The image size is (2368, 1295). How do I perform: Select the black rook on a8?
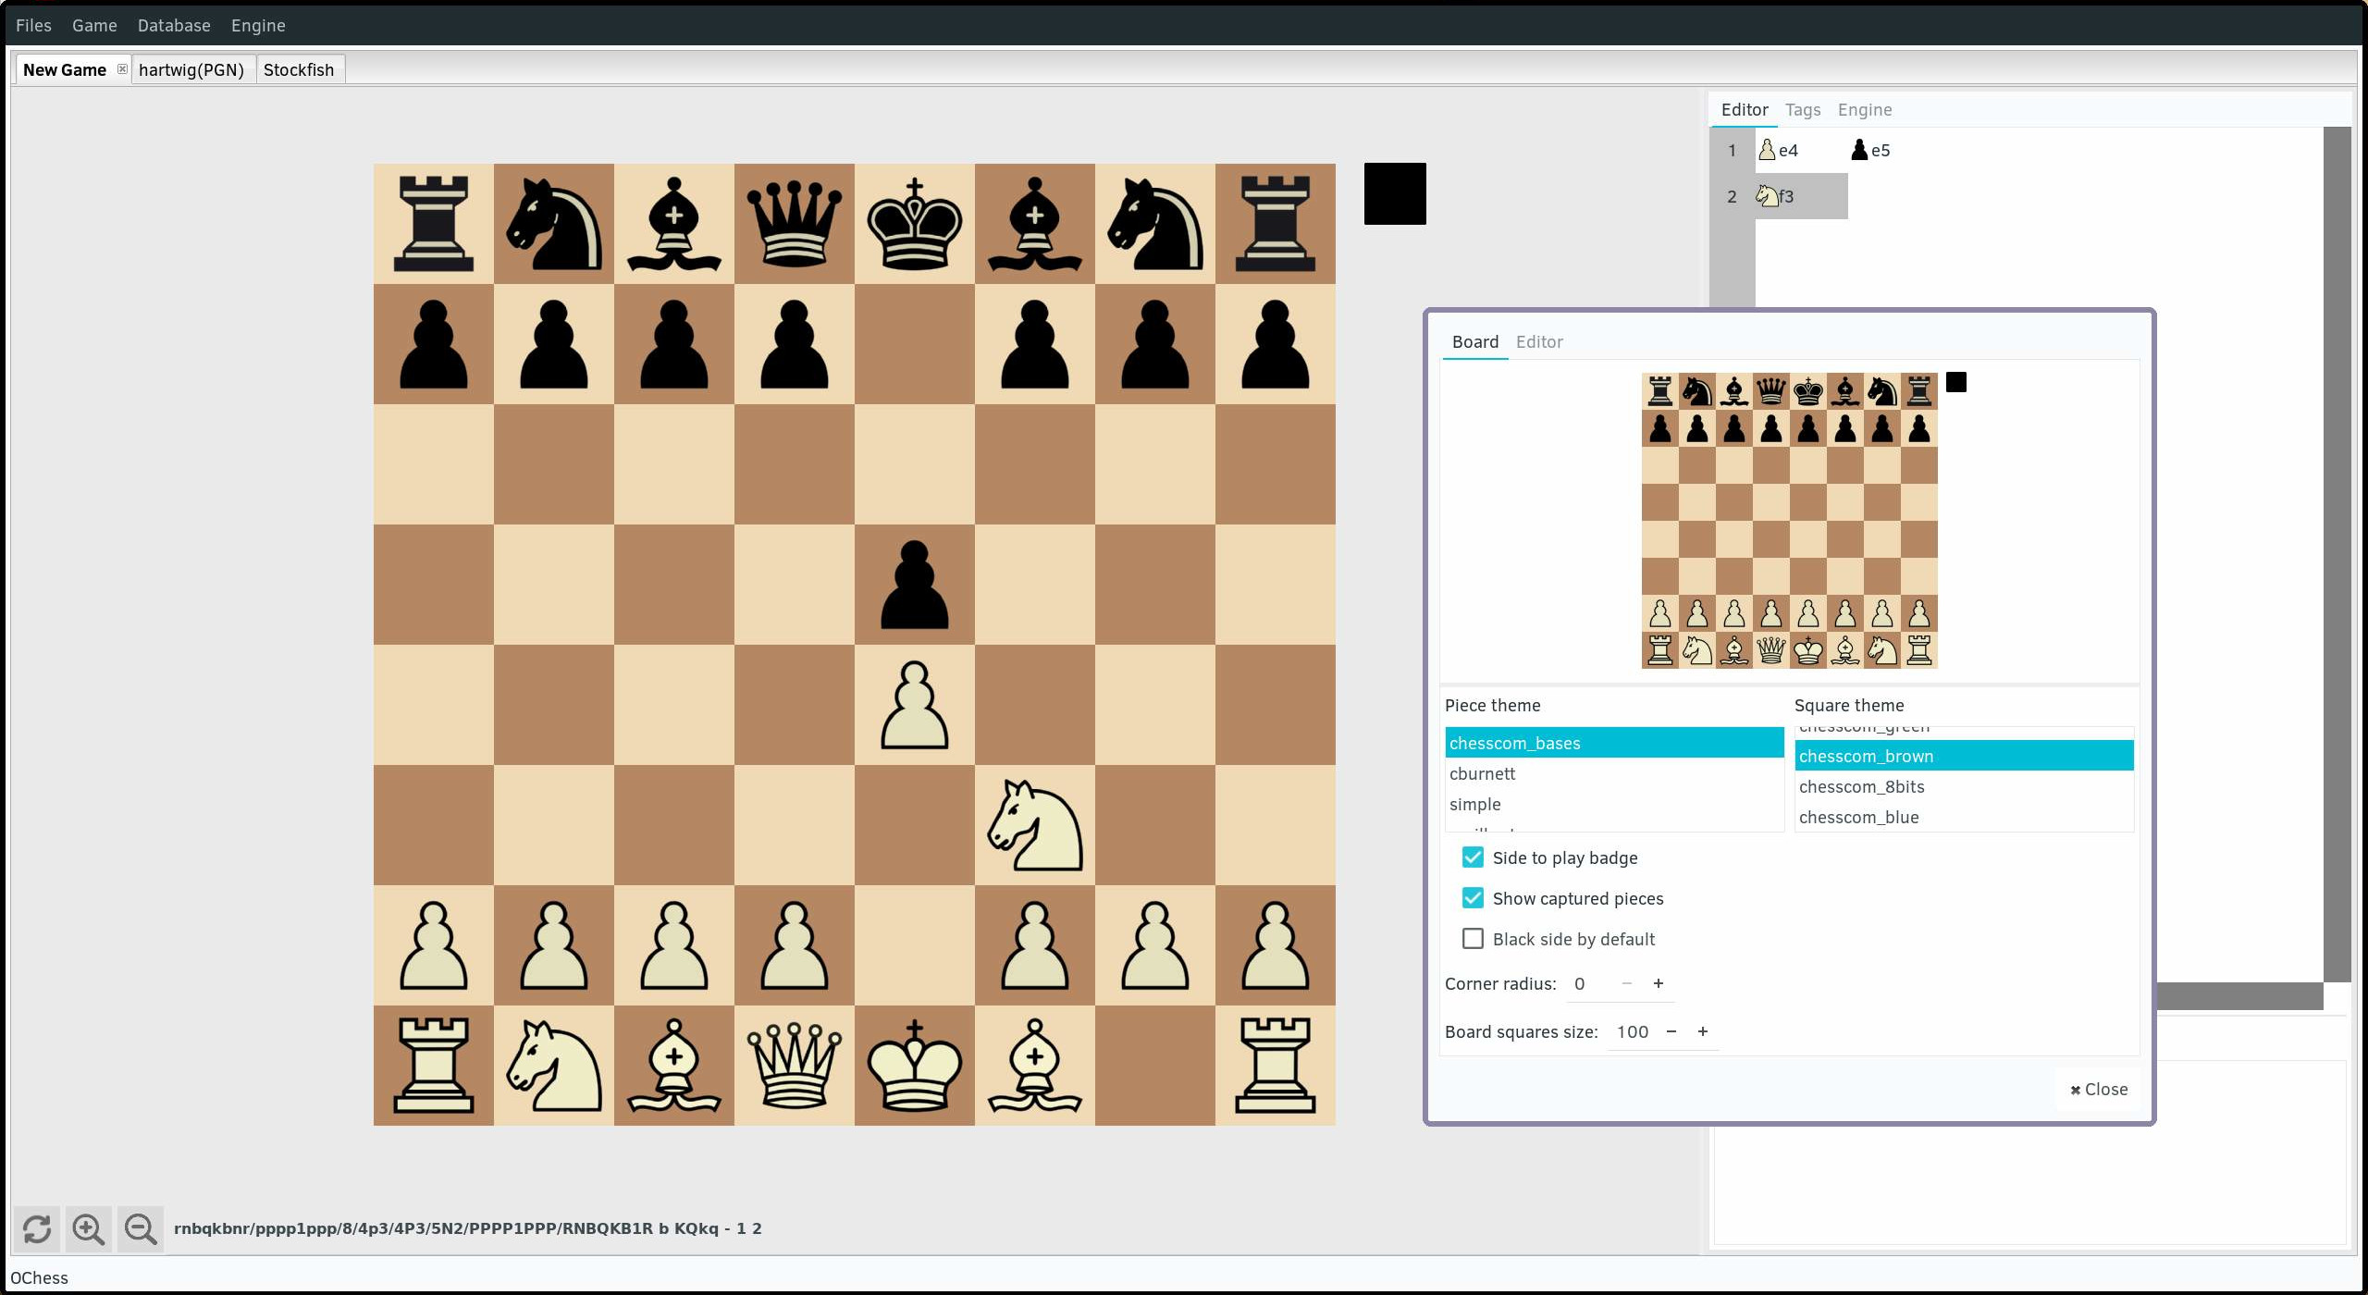433,224
